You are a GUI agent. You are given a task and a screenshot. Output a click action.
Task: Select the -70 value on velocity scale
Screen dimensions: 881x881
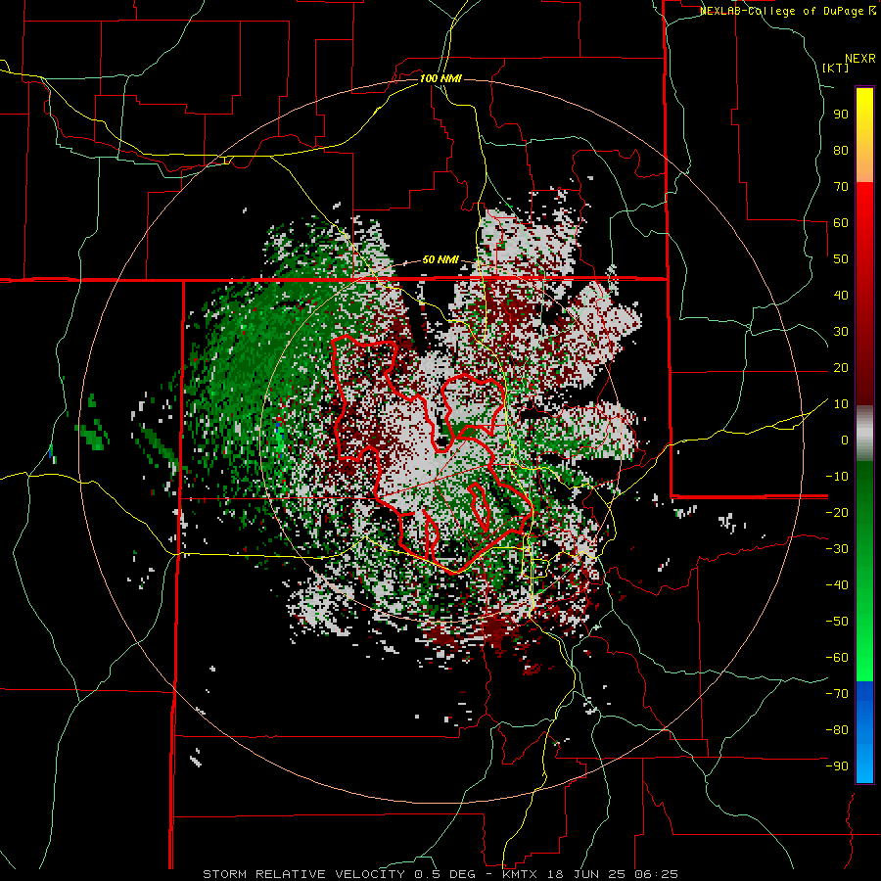(837, 694)
